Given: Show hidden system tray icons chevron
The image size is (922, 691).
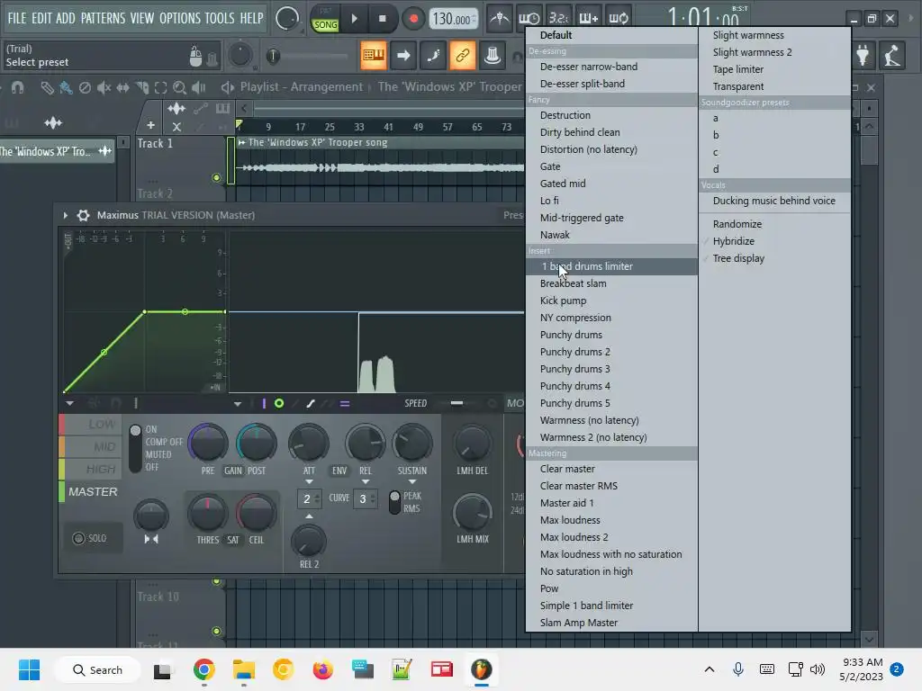Looking at the screenshot, I should 710,669.
